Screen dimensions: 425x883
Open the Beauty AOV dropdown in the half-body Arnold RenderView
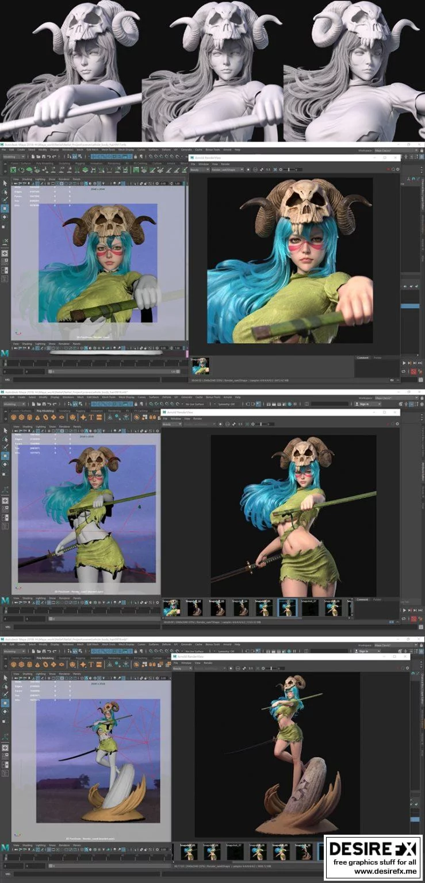coord(172,424)
